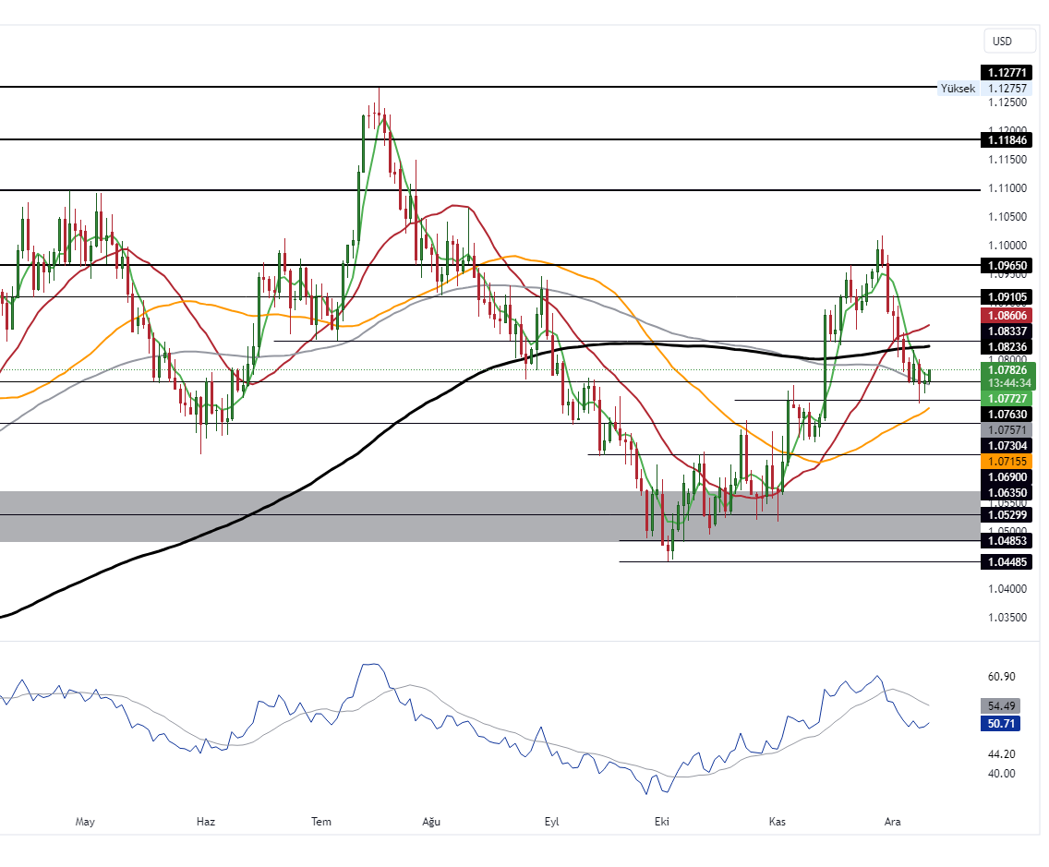Click May on the time axis
Image resolution: width=1049 pixels, height=867 pixels.
pyautogui.click(x=85, y=822)
